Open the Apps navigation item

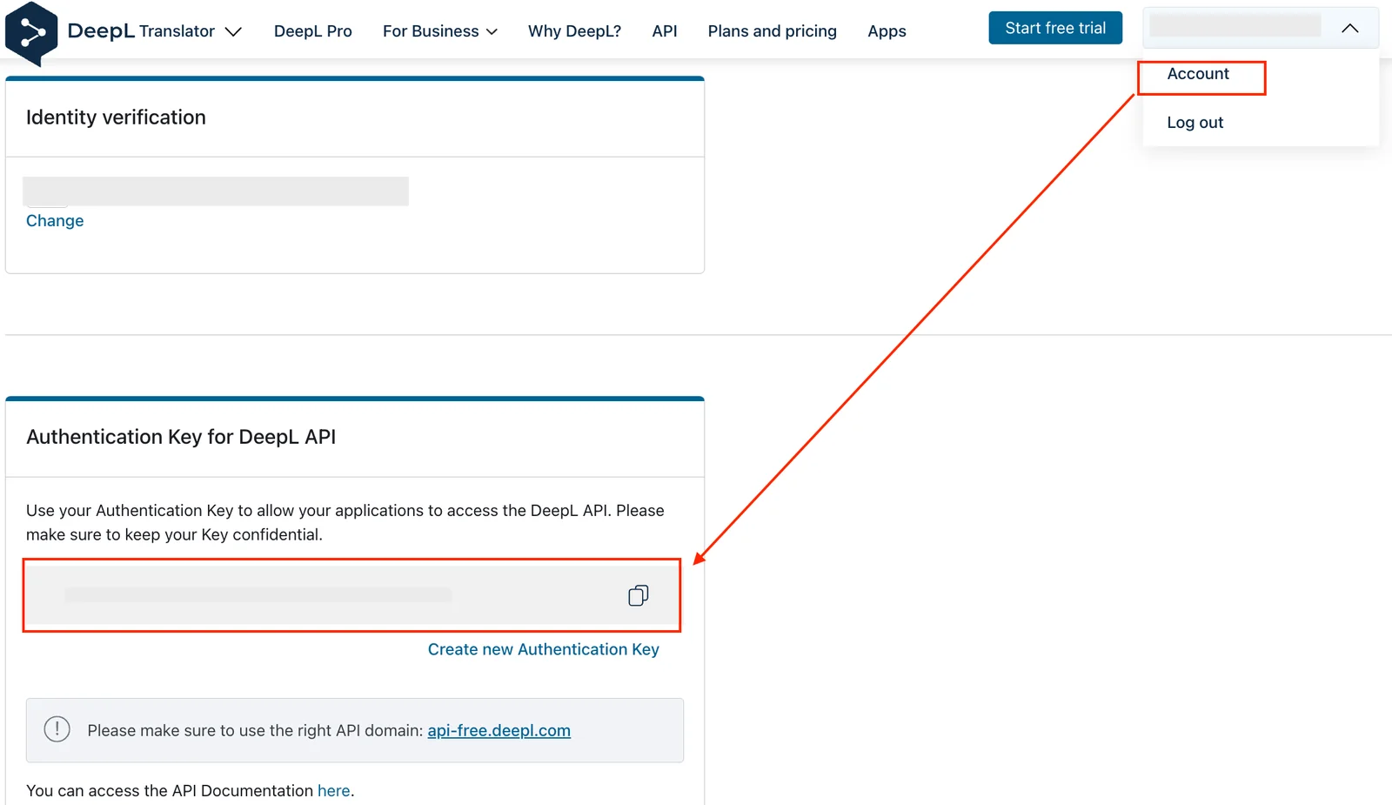(887, 31)
